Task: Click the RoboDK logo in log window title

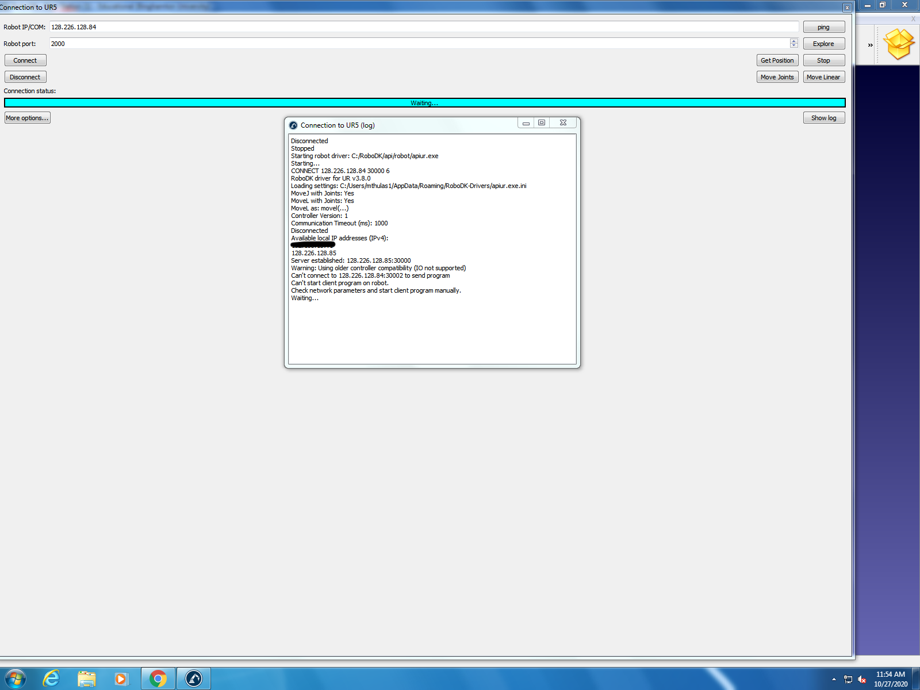Action: (x=293, y=125)
